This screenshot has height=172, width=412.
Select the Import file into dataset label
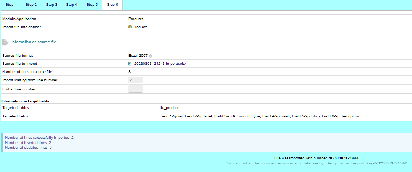coord(22,27)
